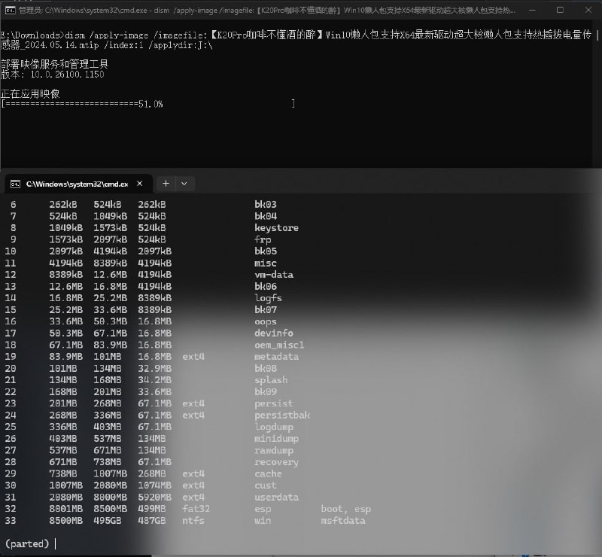
Task: Minimize the DISM command prompt window
Action: click(532, 11)
